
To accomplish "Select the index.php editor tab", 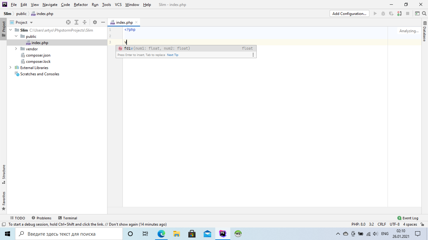I will [124, 22].
